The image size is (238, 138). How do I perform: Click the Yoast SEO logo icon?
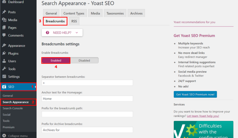(x=4, y=87)
